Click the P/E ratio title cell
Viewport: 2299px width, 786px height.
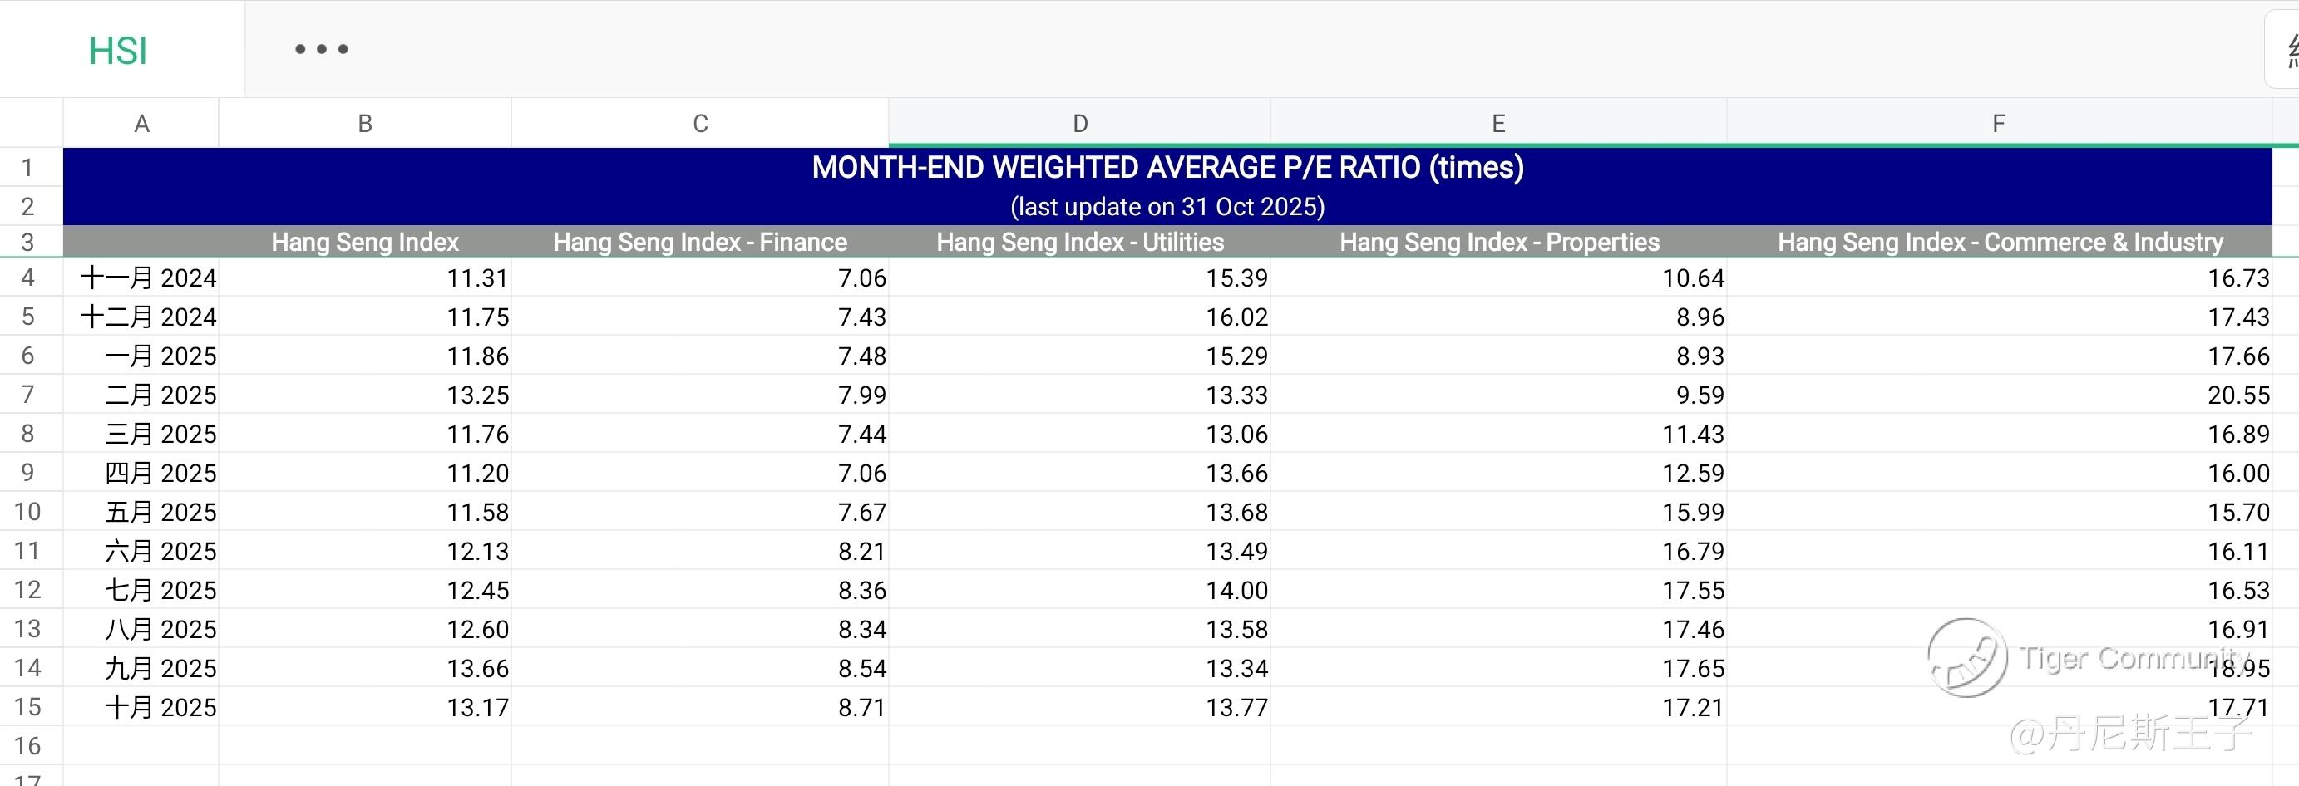[x=1167, y=168]
